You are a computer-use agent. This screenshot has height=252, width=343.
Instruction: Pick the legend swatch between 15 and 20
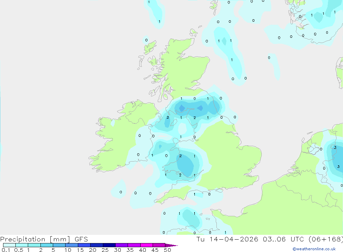tap(84, 245)
